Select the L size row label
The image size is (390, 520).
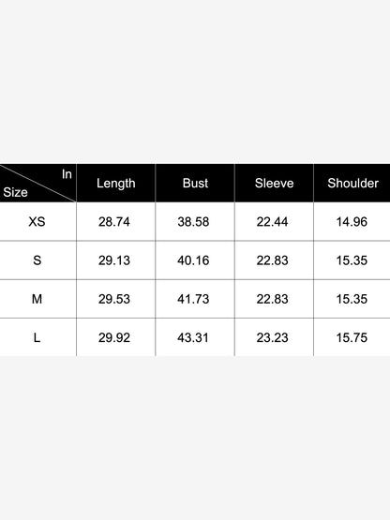(37, 337)
